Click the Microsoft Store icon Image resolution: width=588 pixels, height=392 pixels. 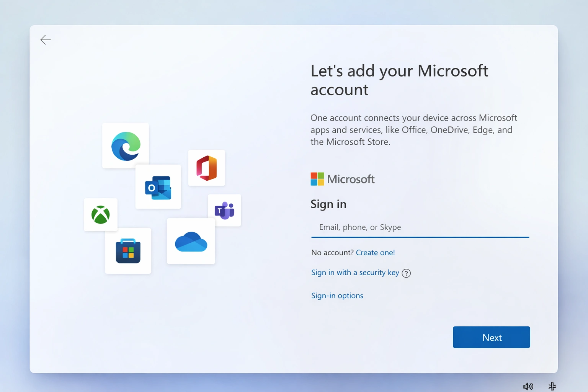click(x=128, y=251)
